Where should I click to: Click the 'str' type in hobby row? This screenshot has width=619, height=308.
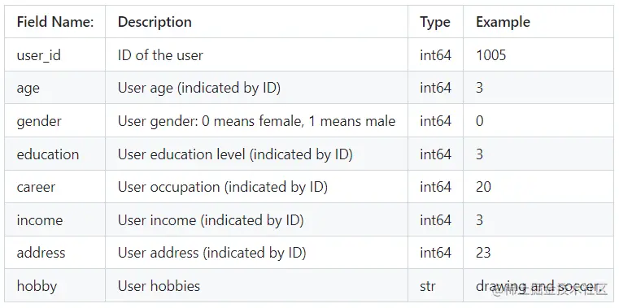pyautogui.click(x=428, y=286)
